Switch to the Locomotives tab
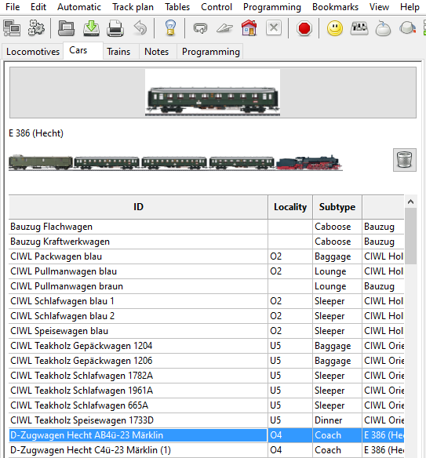The height and width of the screenshot is (458, 426). point(33,52)
